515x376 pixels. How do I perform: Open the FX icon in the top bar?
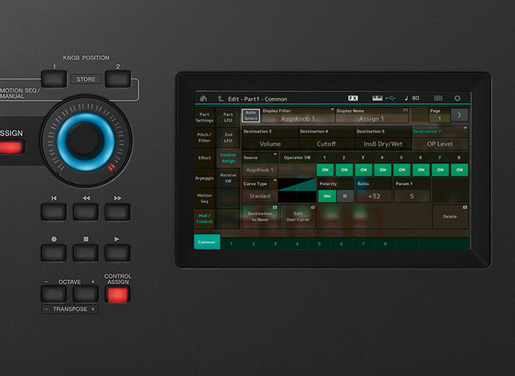353,98
